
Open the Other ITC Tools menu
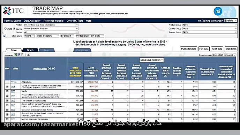(75, 21)
